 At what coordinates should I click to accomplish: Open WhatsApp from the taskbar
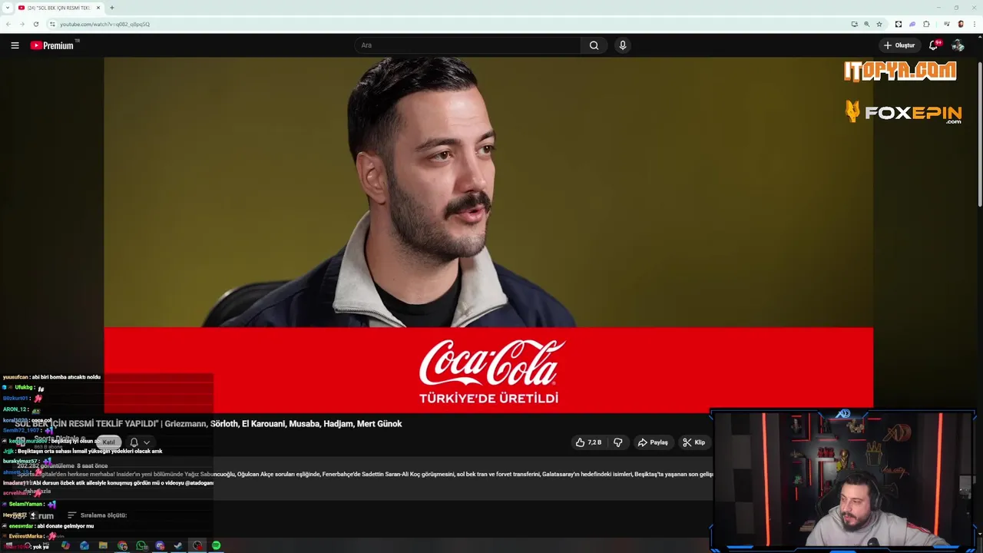141,545
